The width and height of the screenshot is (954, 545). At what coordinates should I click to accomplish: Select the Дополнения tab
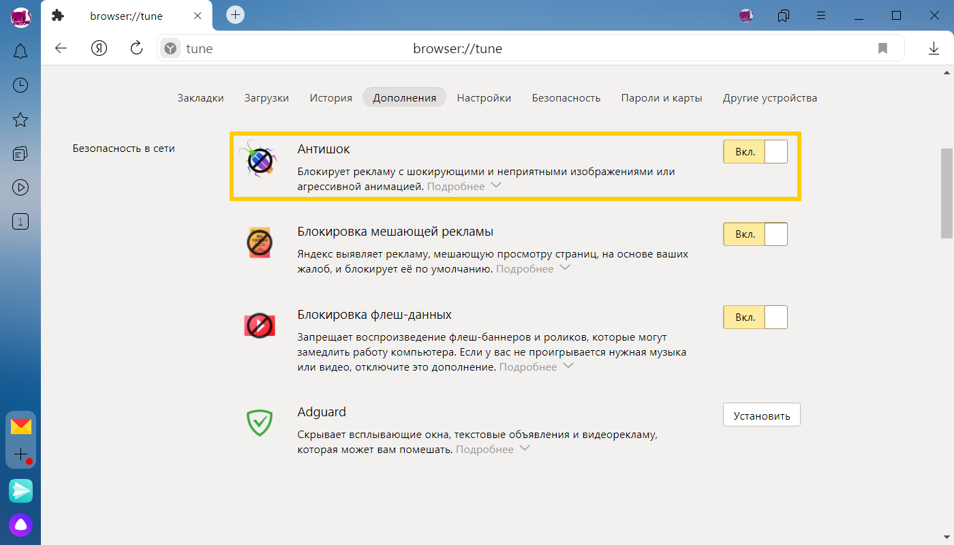(x=404, y=97)
